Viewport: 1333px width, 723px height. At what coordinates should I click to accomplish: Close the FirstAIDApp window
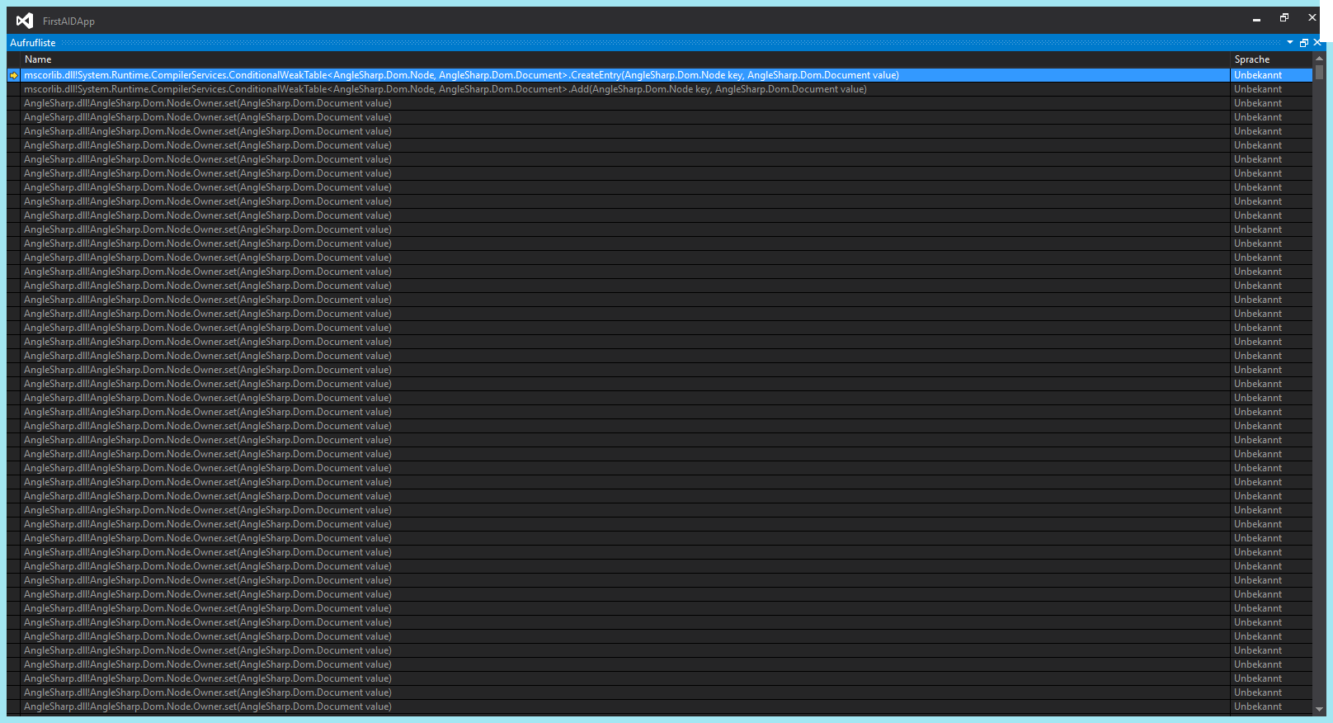tap(1312, 17)
